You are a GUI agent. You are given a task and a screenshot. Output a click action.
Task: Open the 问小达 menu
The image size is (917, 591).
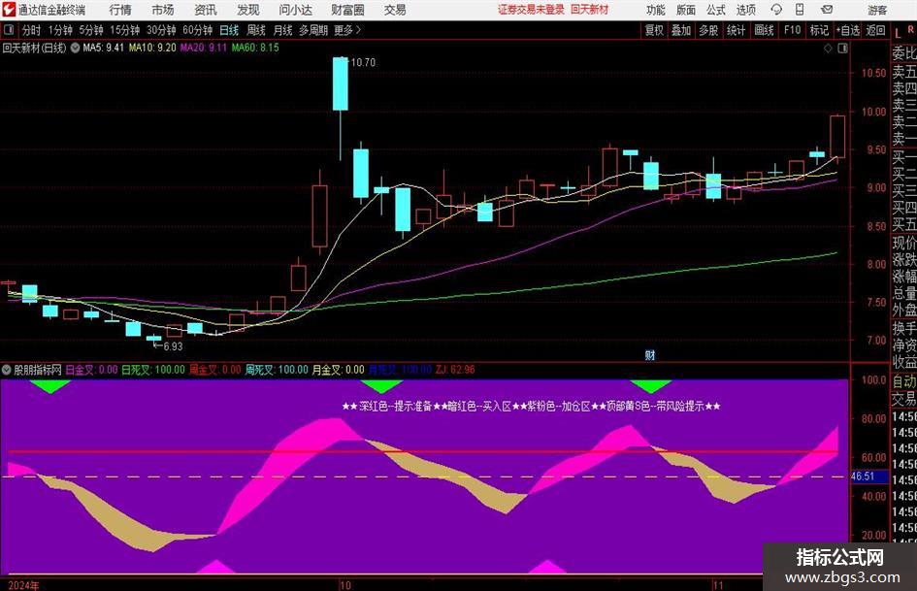(x=295, y=10)
